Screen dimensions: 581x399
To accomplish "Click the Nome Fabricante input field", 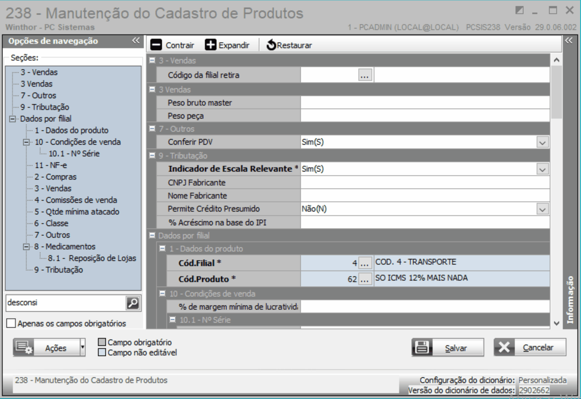I will pos(425,196).
